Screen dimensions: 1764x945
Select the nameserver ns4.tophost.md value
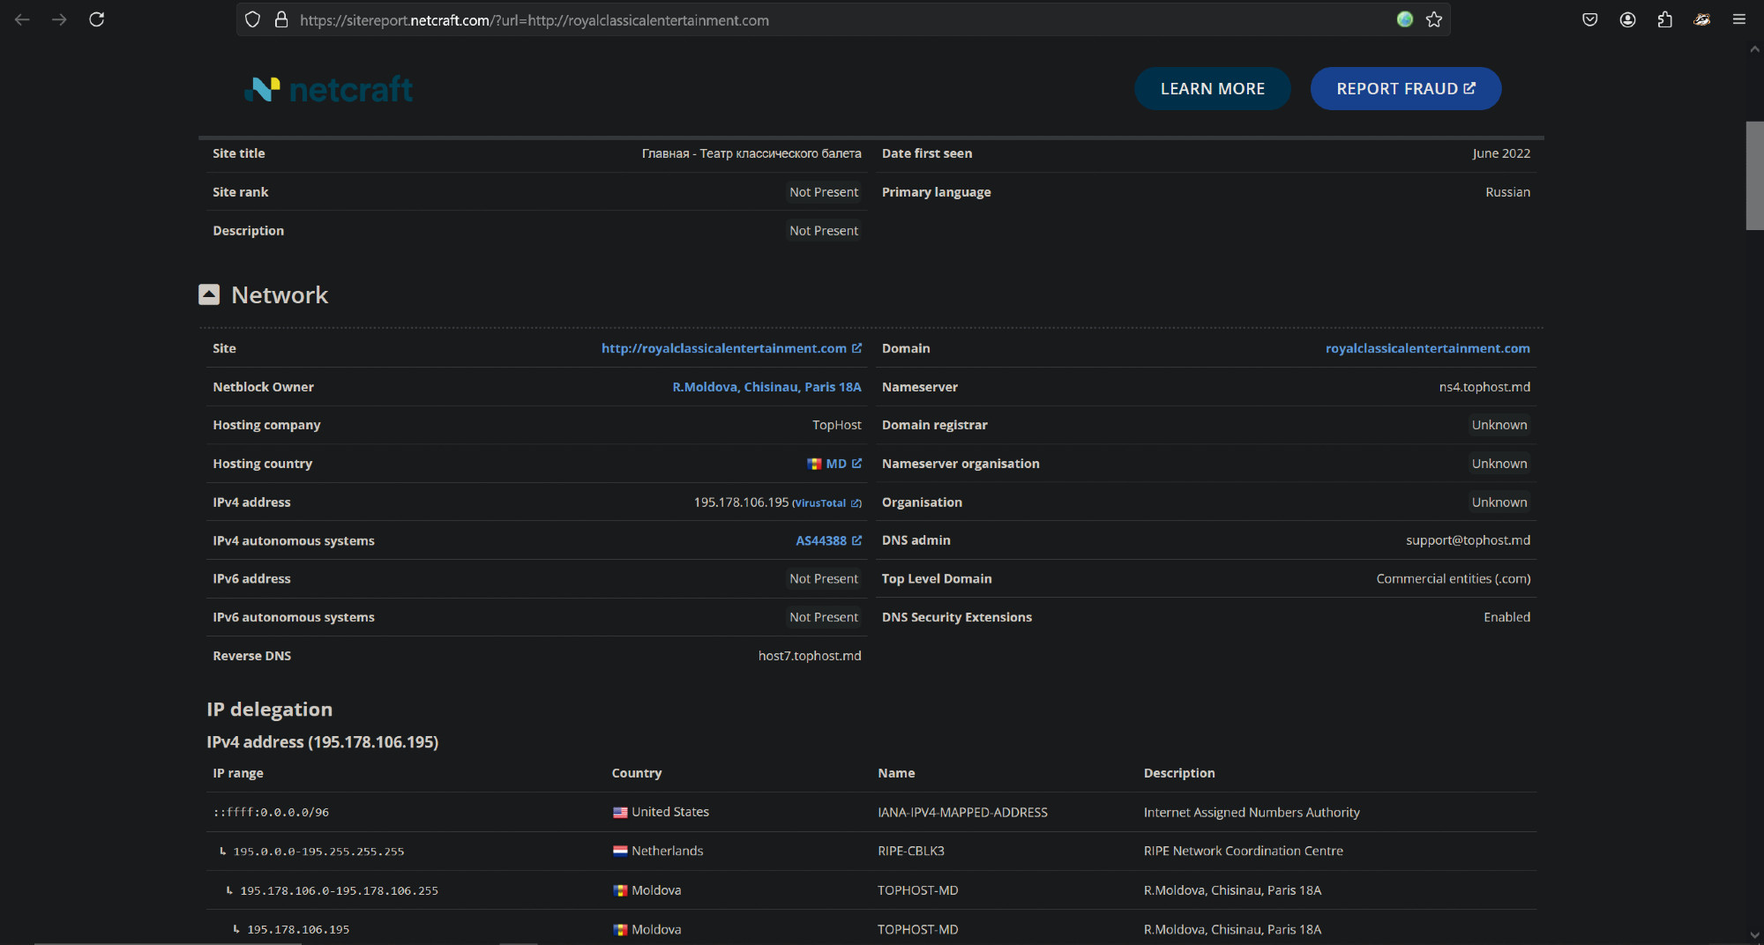pos(1484,387)
